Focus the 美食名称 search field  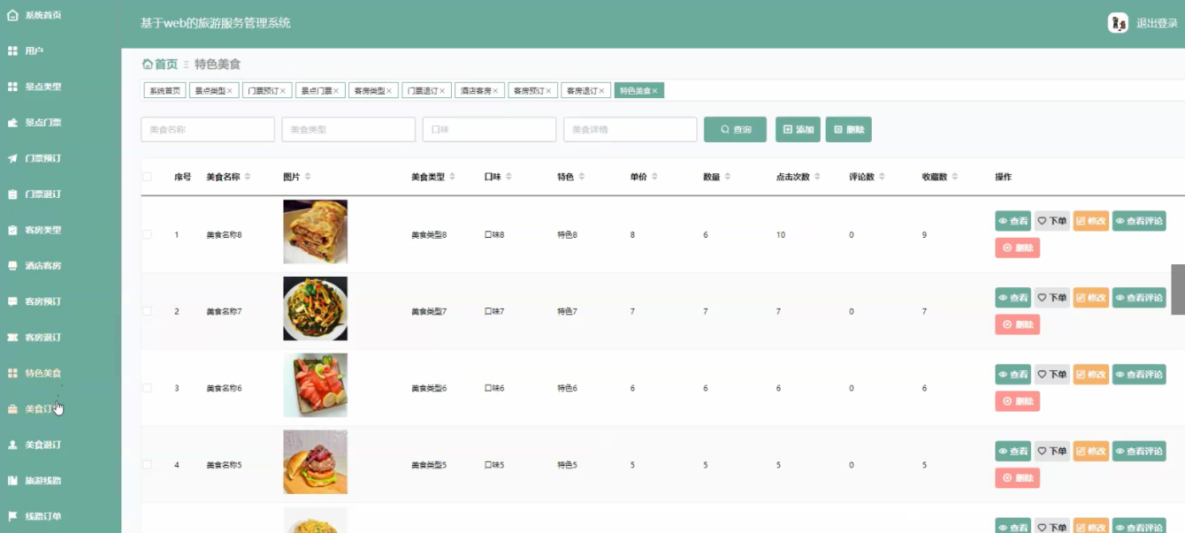tap(208, 129)
